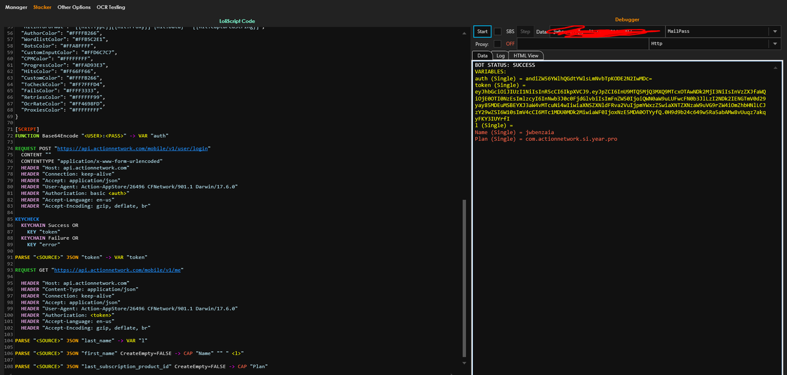Viewport: 787px width, 375px height.
Task: Click the "ProxiesColor" setting line
Action: (61, 110)
